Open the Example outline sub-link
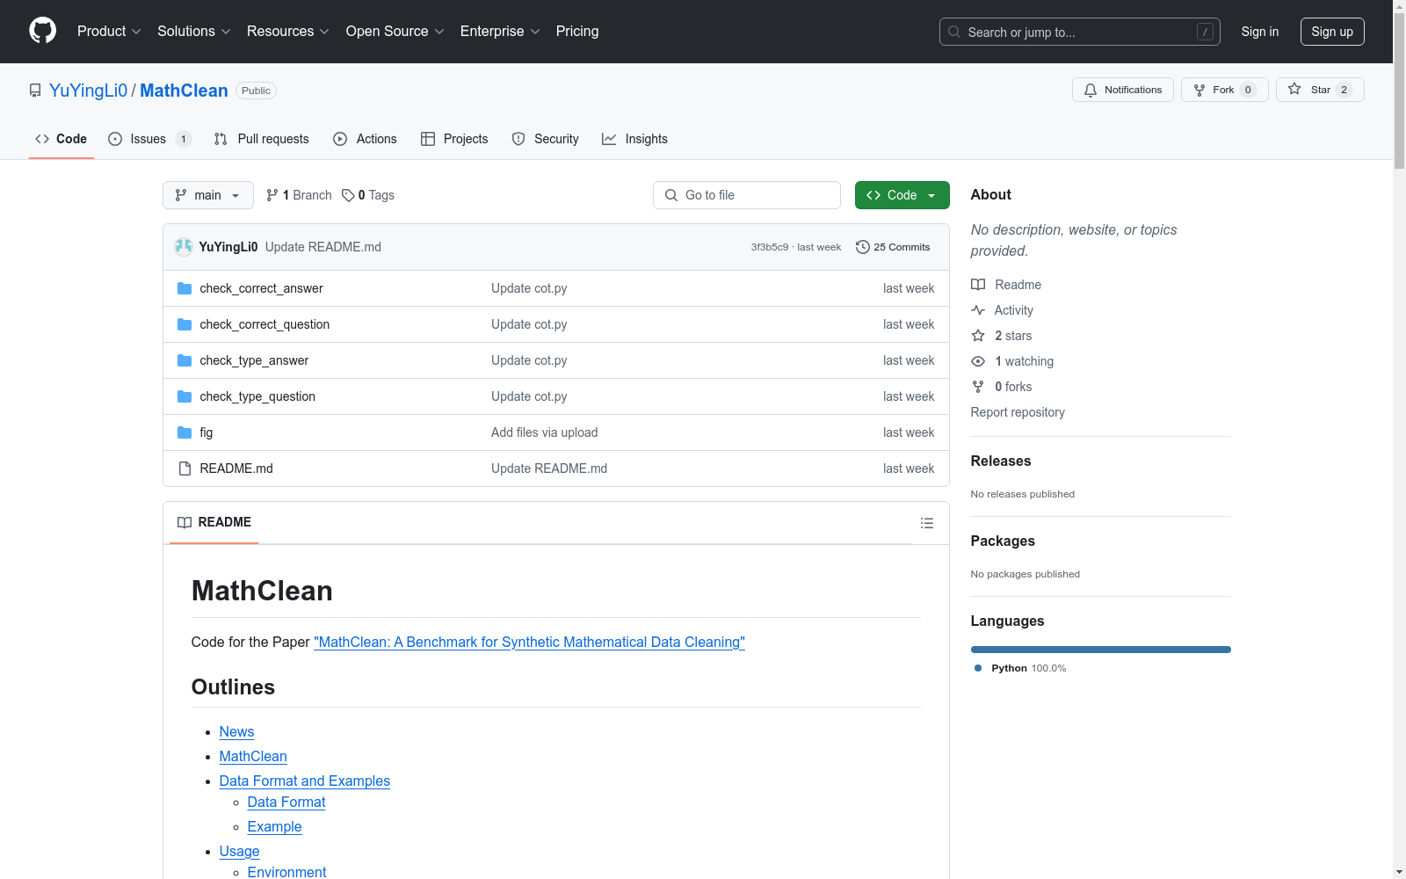This screenshot has width=1406, height=879. (x=274, y=826)
